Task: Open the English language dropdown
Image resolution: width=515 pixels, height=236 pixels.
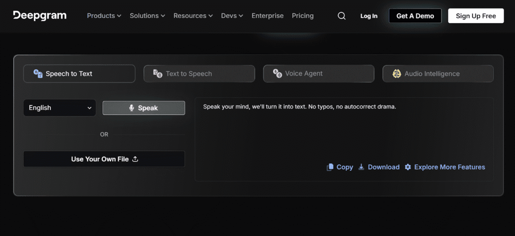Action: click(x=59, y=108)
